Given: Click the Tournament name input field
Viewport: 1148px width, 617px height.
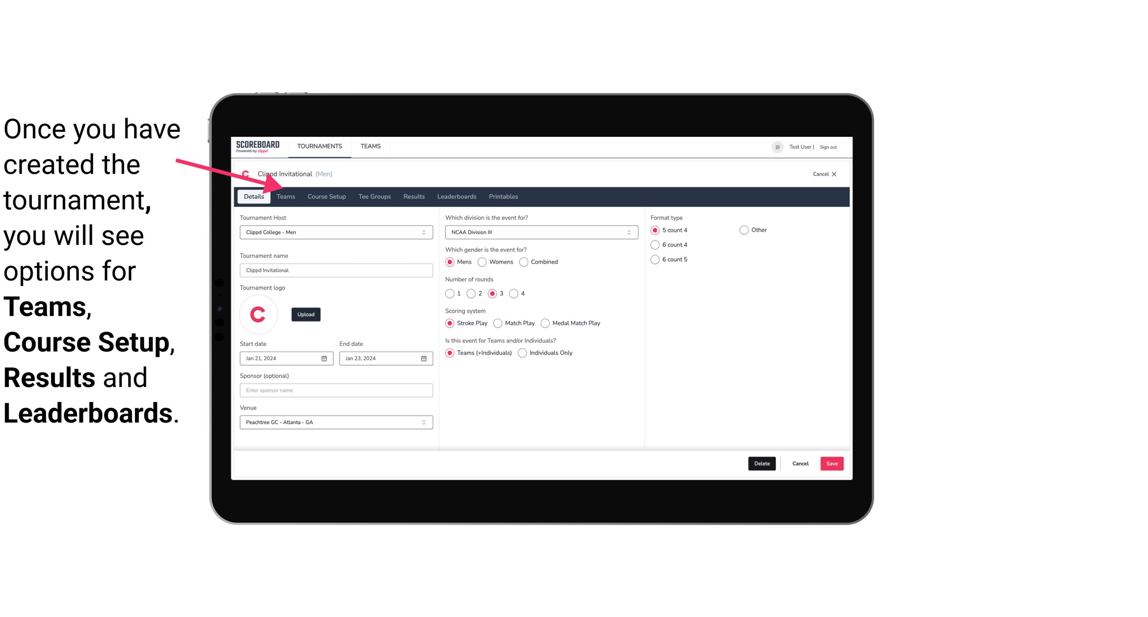Looking at the screenshot, I should coord(336,270).
